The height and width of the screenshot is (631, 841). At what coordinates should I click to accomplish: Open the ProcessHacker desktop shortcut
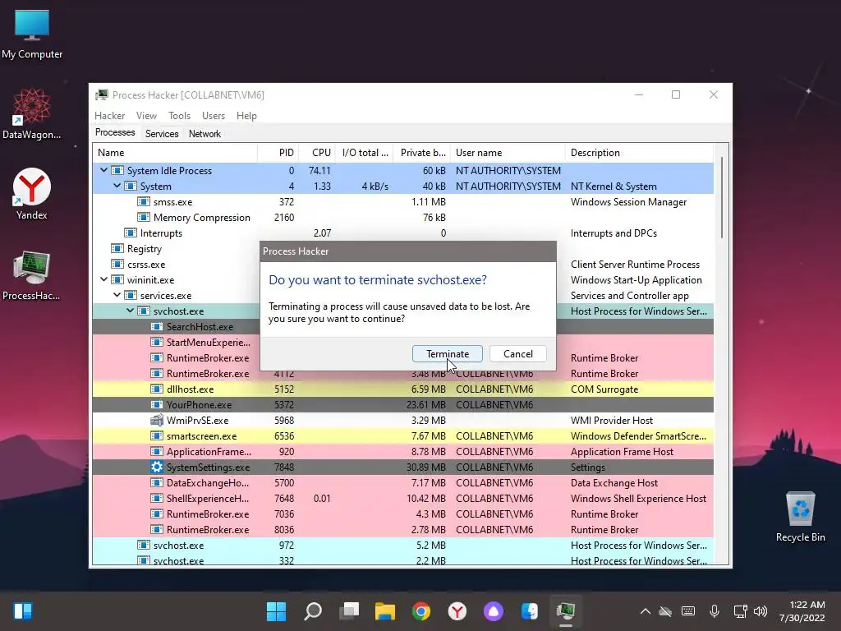coord(32,275)
